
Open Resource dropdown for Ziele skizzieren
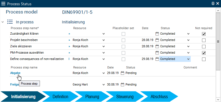click(x=104, y=46)
